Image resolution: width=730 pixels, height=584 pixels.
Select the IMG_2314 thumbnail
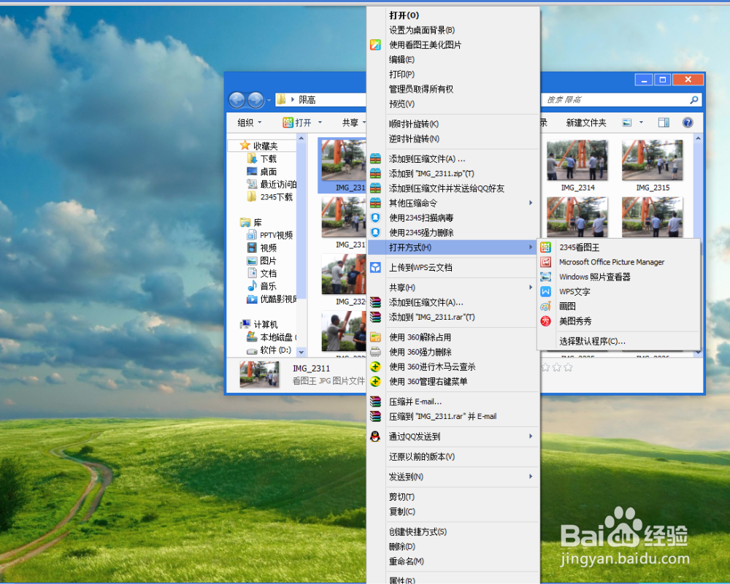click(x=577, y=160)
